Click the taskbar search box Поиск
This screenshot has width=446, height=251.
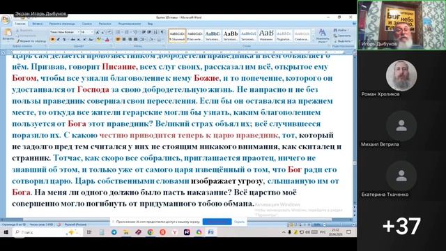(47, 232)
